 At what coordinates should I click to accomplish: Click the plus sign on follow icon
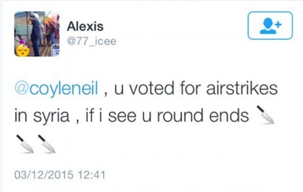point(279,24)
